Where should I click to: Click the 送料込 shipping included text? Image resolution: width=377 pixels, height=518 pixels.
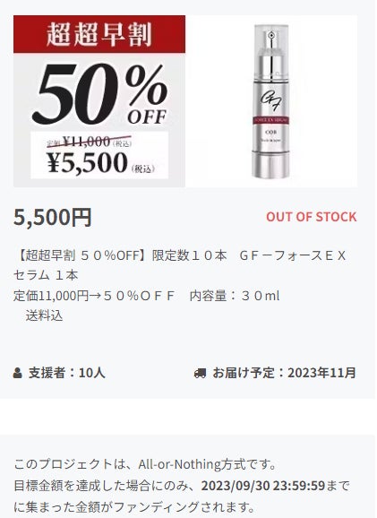click(x=44, y=316)
